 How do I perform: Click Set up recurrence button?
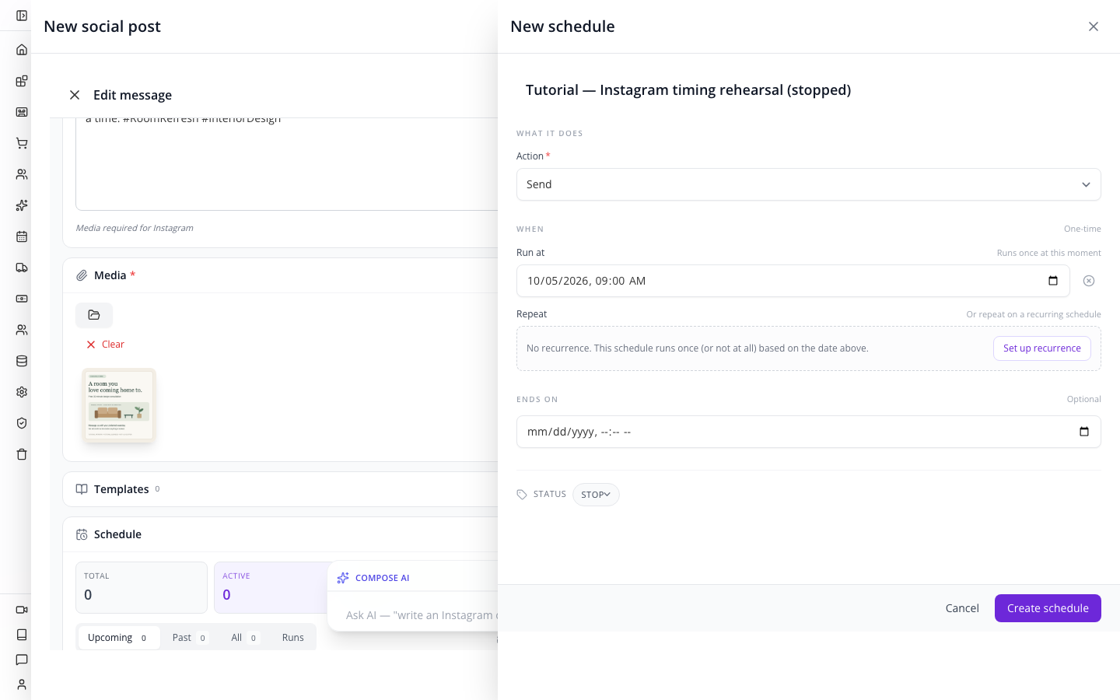[1042, 348]
